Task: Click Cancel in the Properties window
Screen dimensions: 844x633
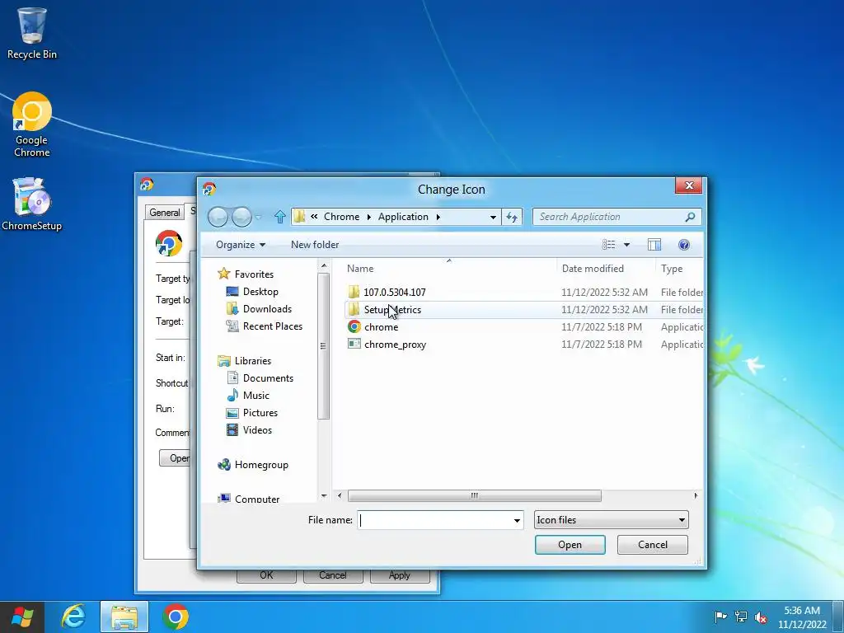Action: point(333,575)
